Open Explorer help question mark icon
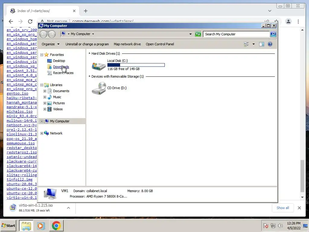Image resolution: width=309 pixels, height=232 pixels. point(270,44)
